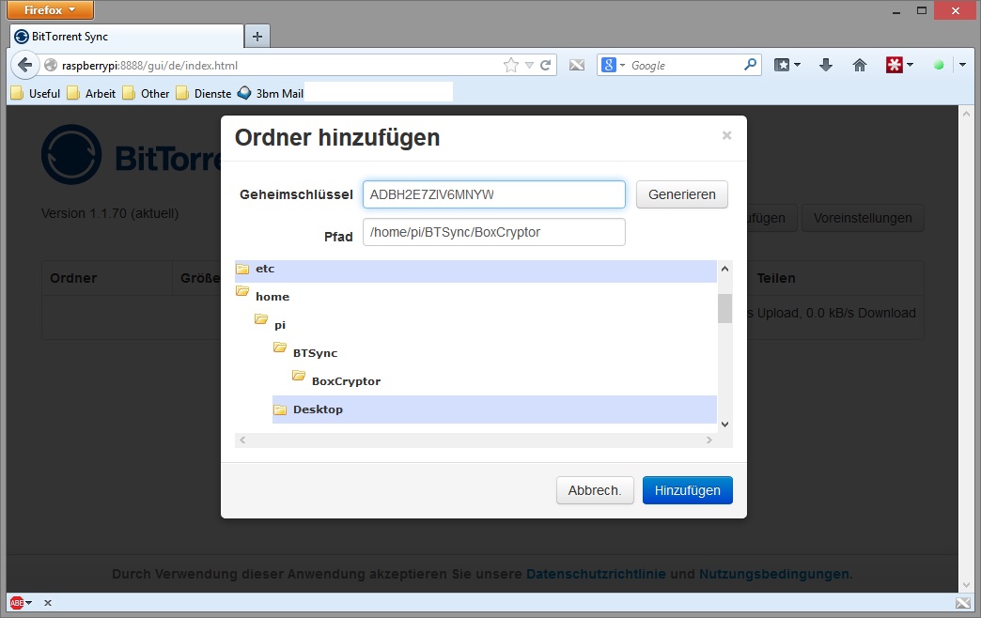Image resolution: width=981 pixels, height=618 pixels.
Task: Click the search magnifier icon
Action: [750, 65]
